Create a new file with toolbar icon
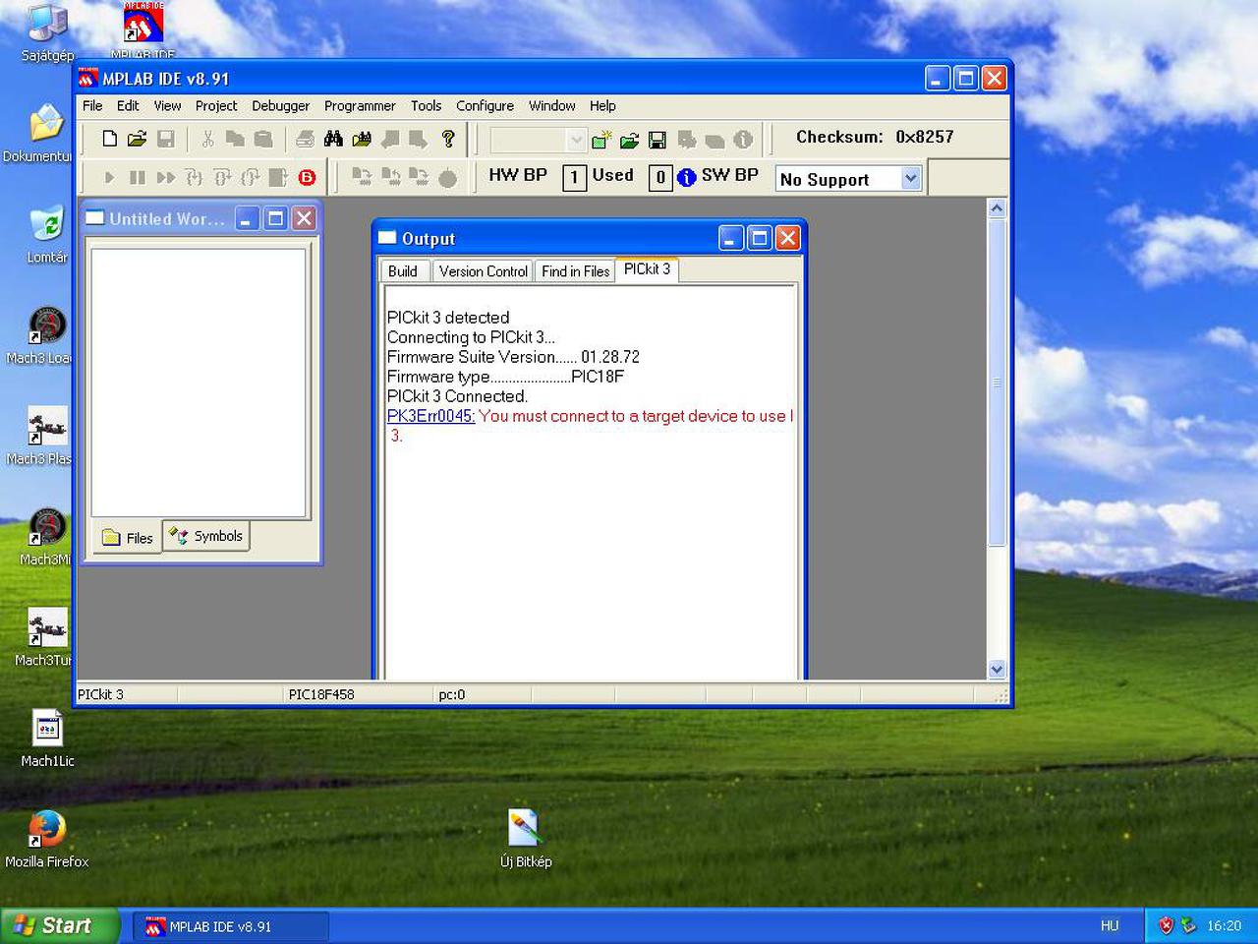 (x=109, y=139)
